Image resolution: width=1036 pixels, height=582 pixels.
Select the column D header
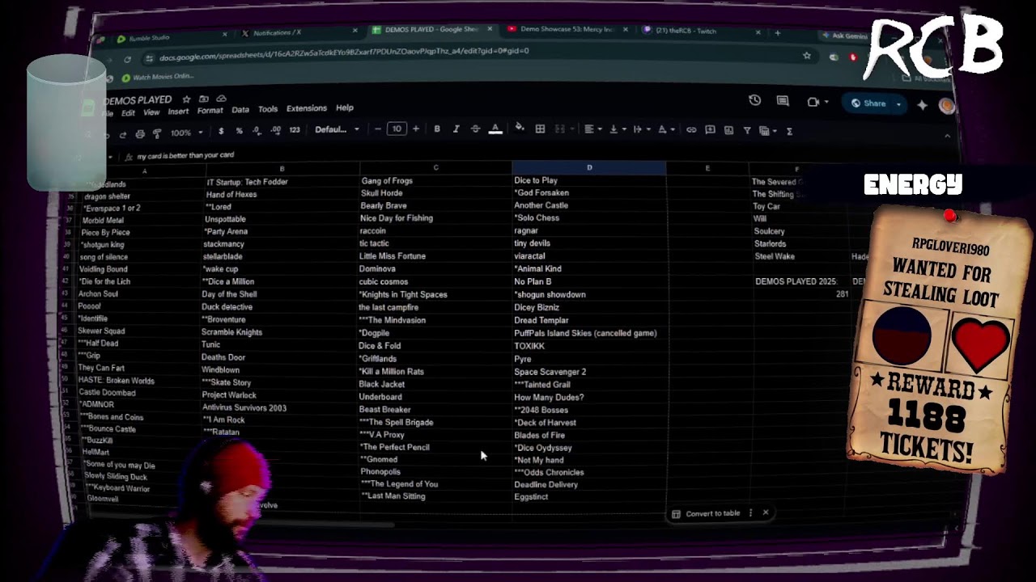pyautogui.click(x=589, y=168)
